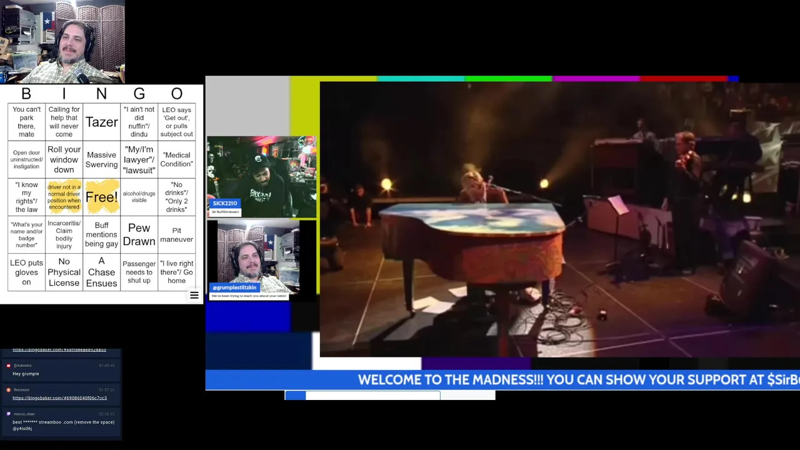Image resolution: width=800 pixels, height=450 pixels.
Task: Click the 'B' bingo column header
Action: [26, 94]
